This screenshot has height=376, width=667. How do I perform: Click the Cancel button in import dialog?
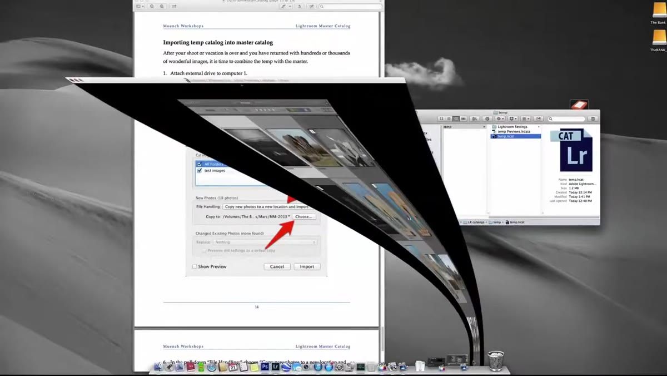pyautogui.click(x=277, y=266)
